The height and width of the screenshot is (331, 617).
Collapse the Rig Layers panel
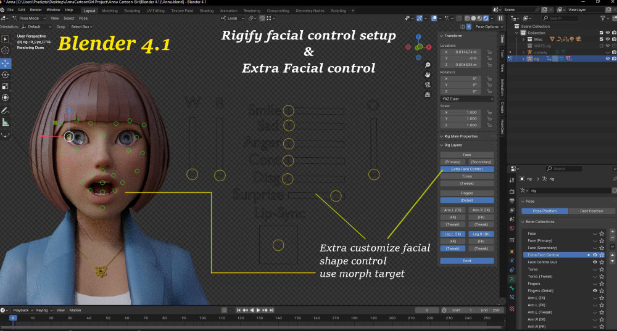(x=453, y=145)
